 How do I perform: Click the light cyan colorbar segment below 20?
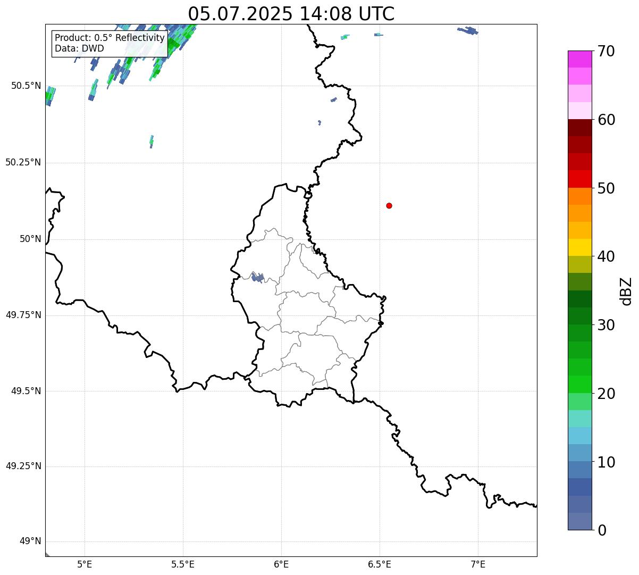pos(580,419)
